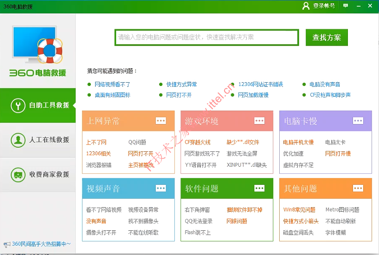Click the 电脑卡慢 card header
379x255 pixels.
(x=325, y=121)
